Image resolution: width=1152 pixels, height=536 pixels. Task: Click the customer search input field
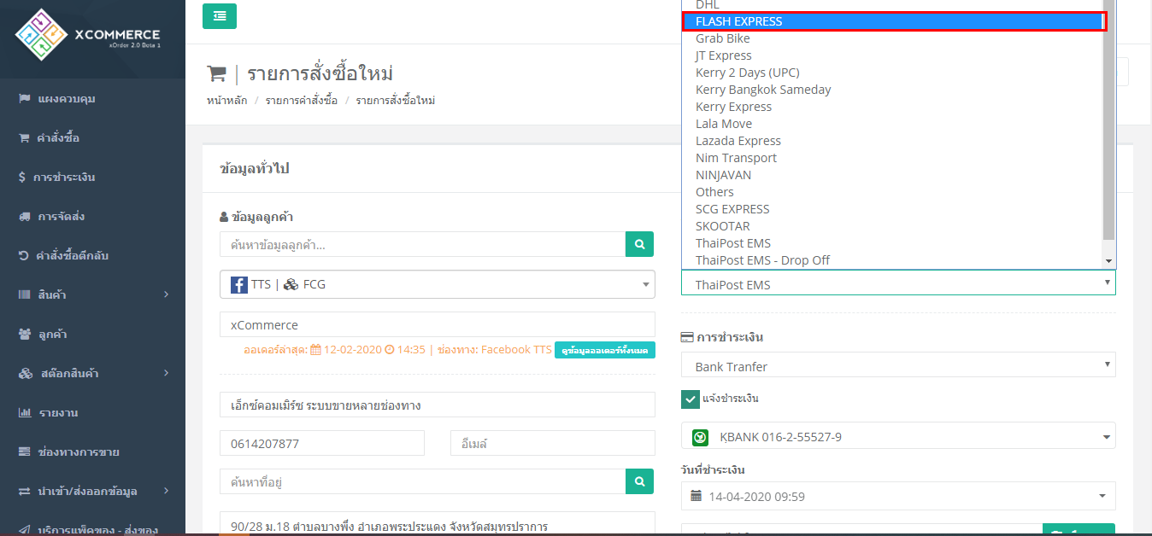point(422,244)
